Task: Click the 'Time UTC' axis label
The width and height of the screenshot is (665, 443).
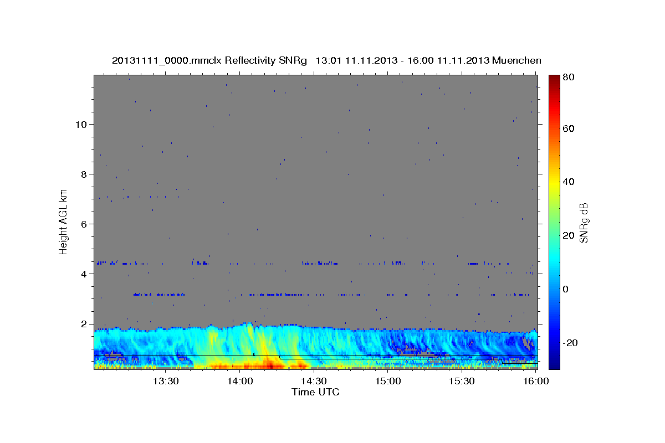Action: click(x=315, y=392)
